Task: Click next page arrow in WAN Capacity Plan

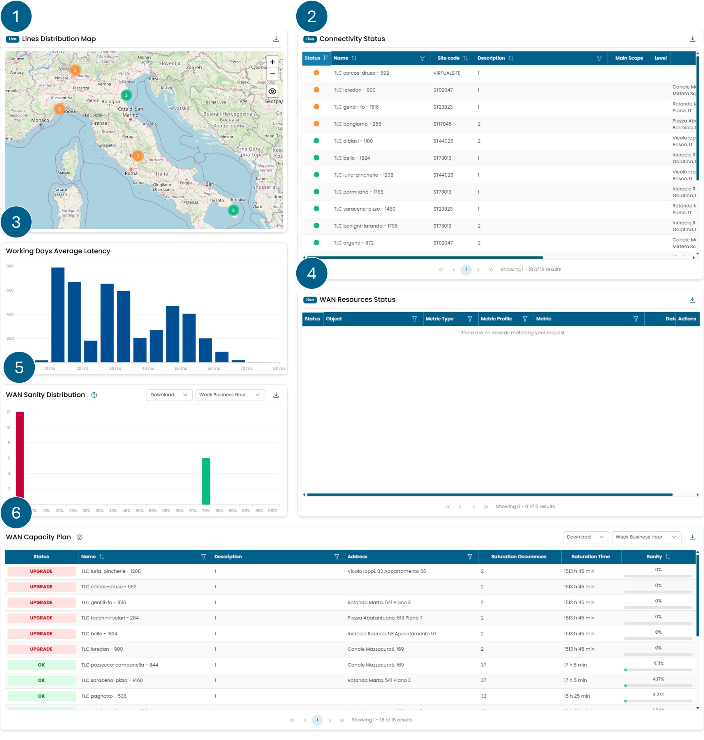Action: (x=330, y=720)
